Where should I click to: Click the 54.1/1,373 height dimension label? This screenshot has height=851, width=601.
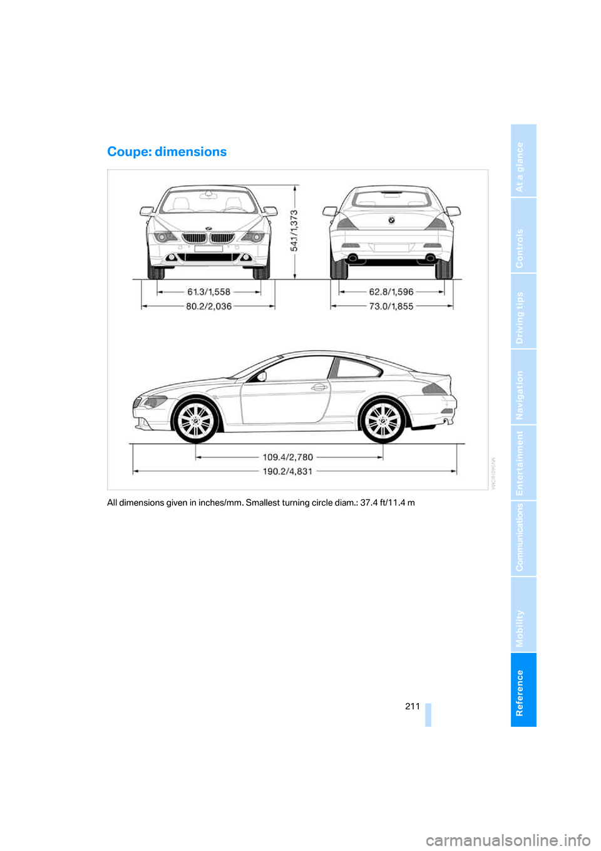coord(294,231)
